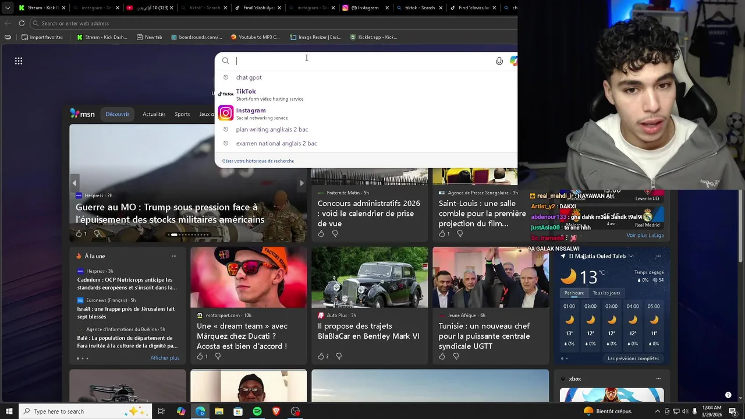
Task: Select Tous les jours weather tab
Action: pos(606,293)
